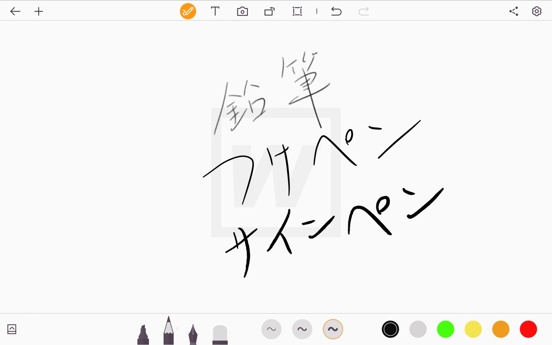Set the medium stroke width
The image size is (552, 345).
point(302,329)
